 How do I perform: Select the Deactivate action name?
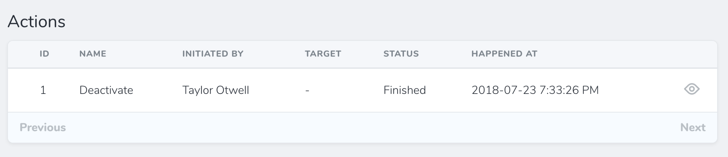pos(106,90)
